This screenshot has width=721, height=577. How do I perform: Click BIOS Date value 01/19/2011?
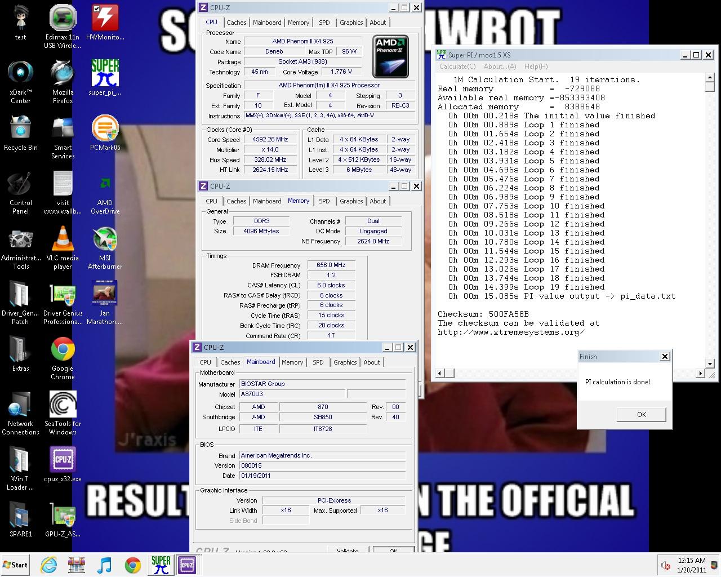(x=322, y=476)
